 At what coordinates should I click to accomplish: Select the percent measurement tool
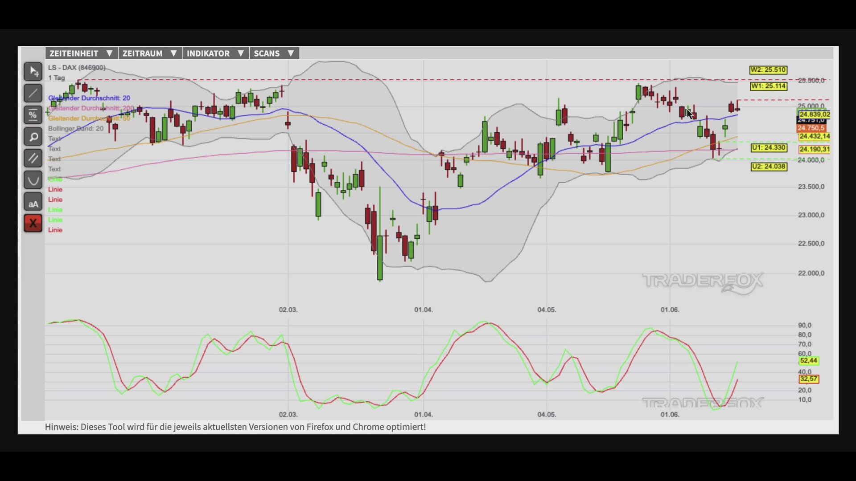33,115
